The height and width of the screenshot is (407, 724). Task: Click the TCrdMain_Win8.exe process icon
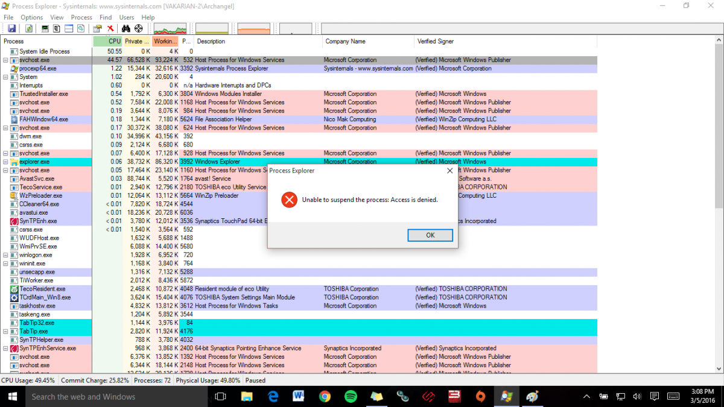click(14, 297)
